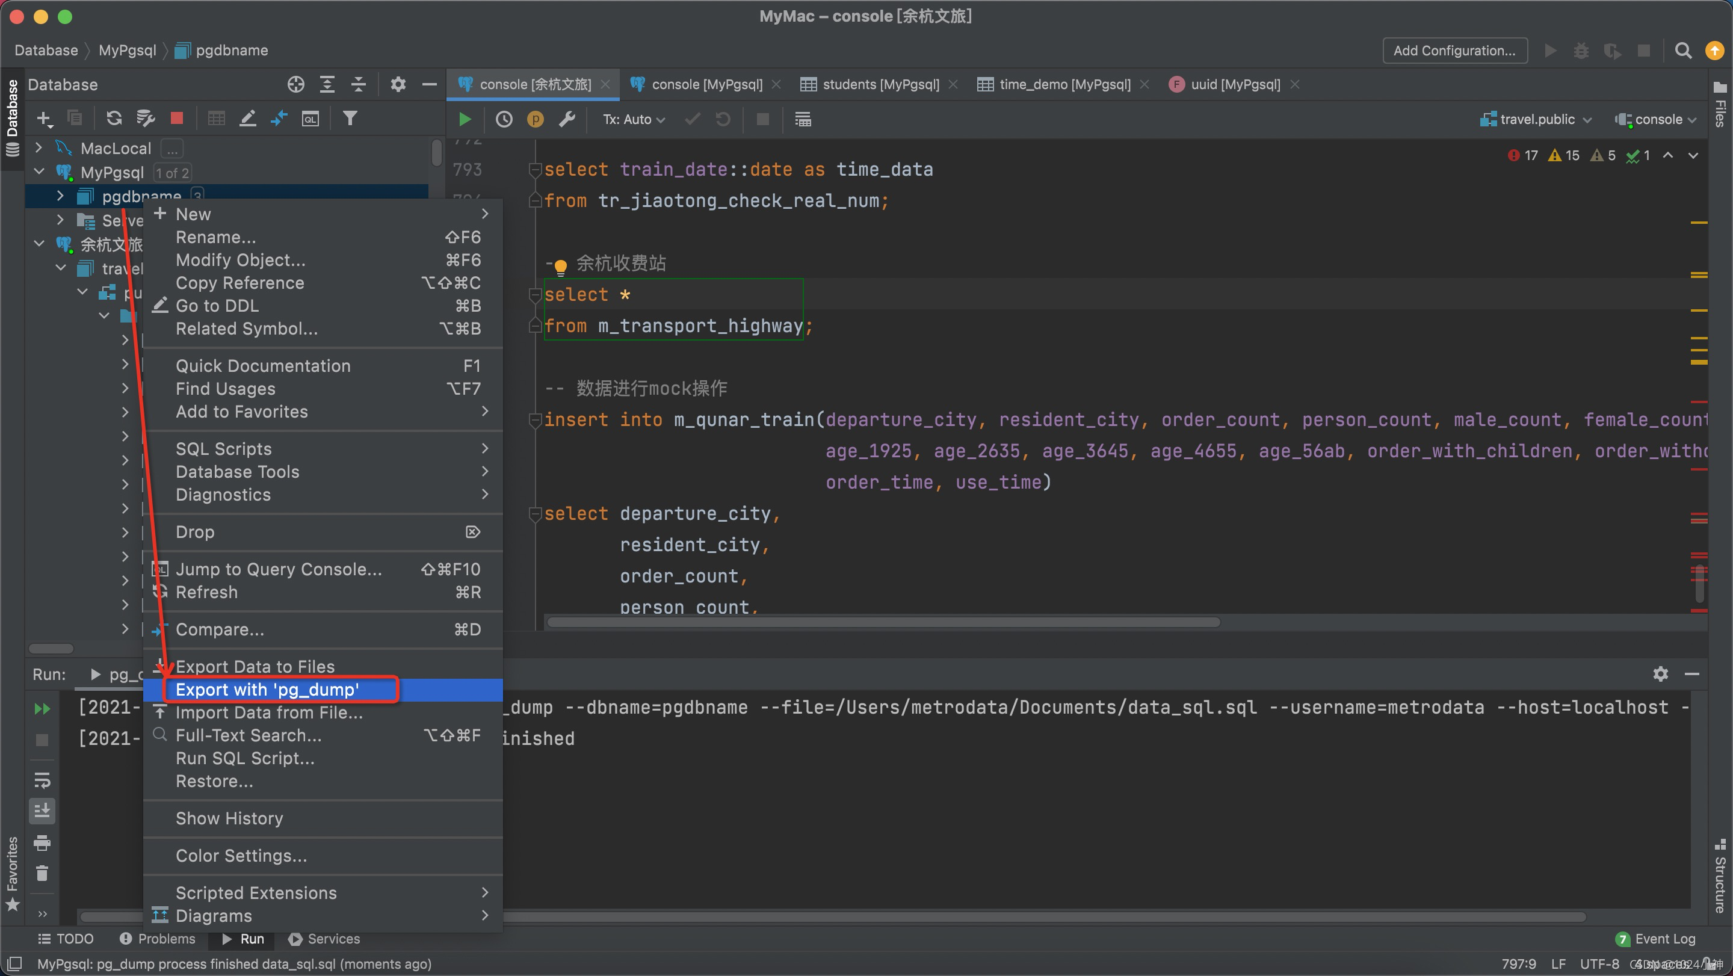Click the expand all icon in the Database panel
Screen dimensions: 1733x976
pyautogui.click(x=327, y=84)
